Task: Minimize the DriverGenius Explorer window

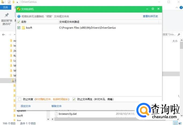Action: (x=159, y=2)
